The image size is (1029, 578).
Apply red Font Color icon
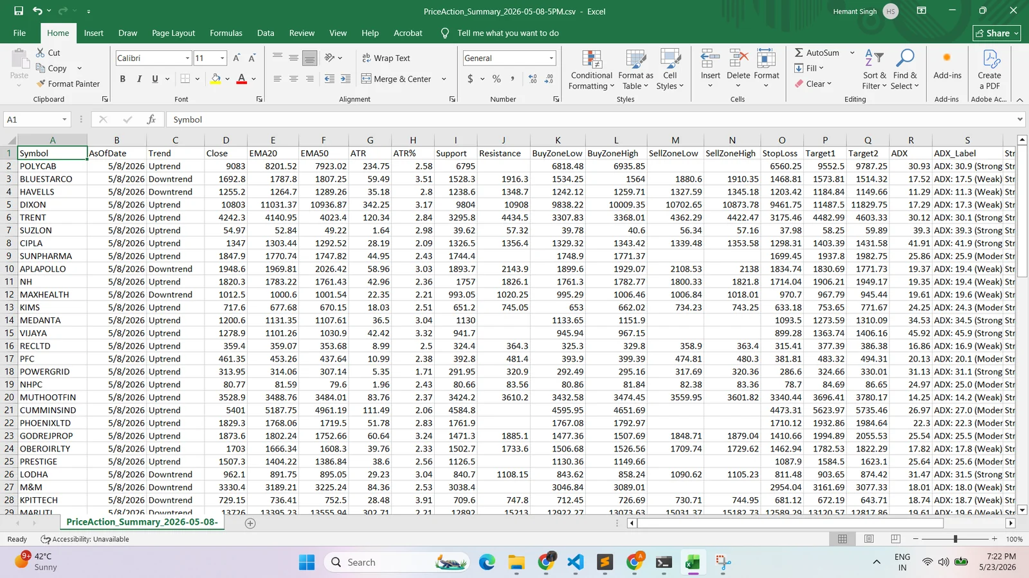242,78
